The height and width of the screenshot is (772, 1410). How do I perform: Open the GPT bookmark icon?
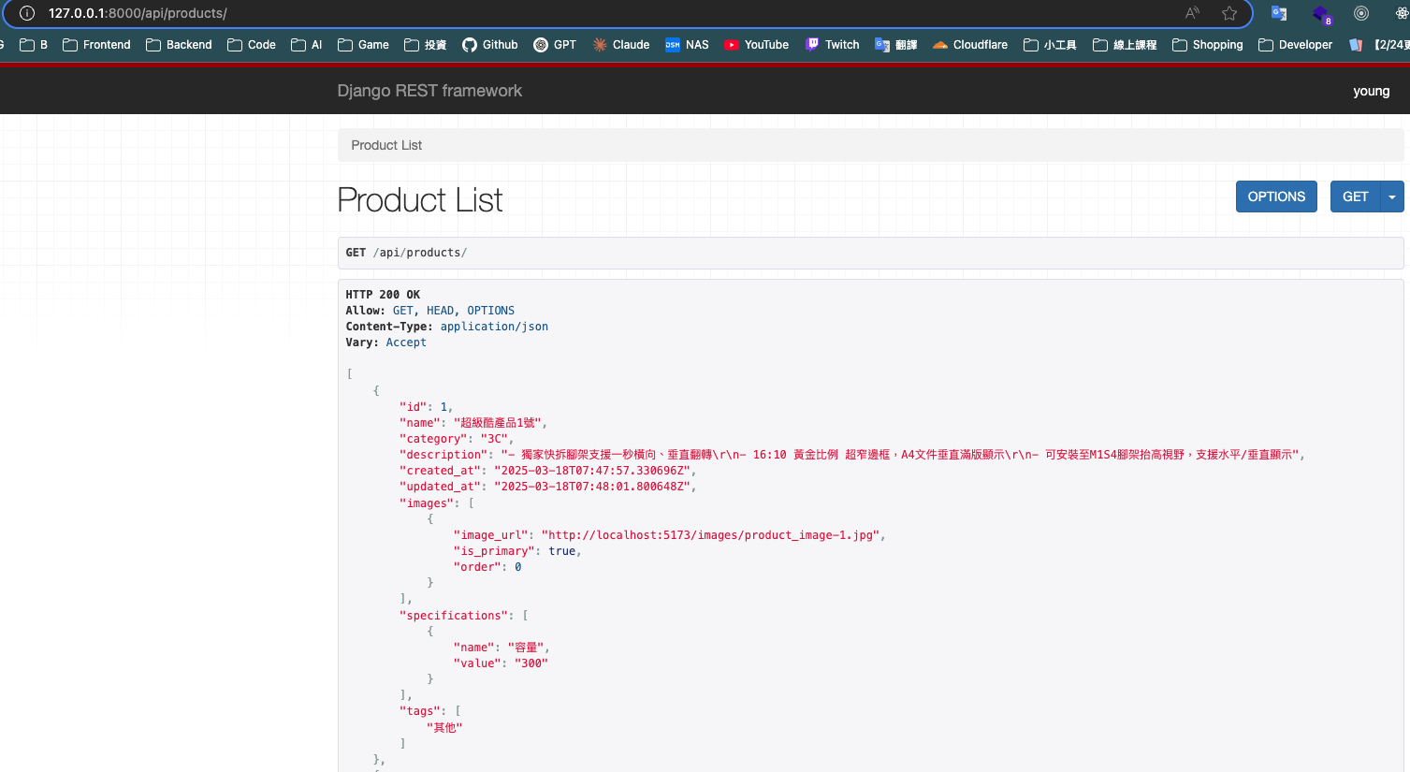[540, 44]
